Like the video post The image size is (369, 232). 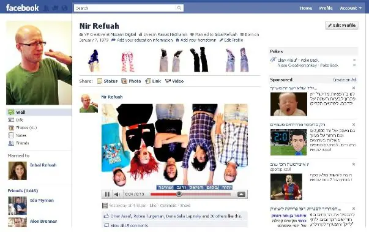[x=153, y=206]
